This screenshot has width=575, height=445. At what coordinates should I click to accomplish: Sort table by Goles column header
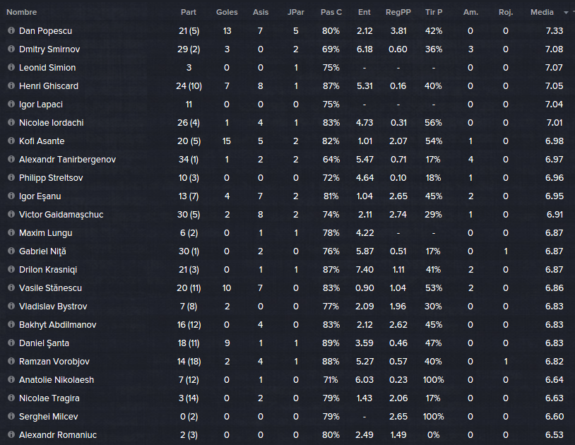(x=227, y=12)
